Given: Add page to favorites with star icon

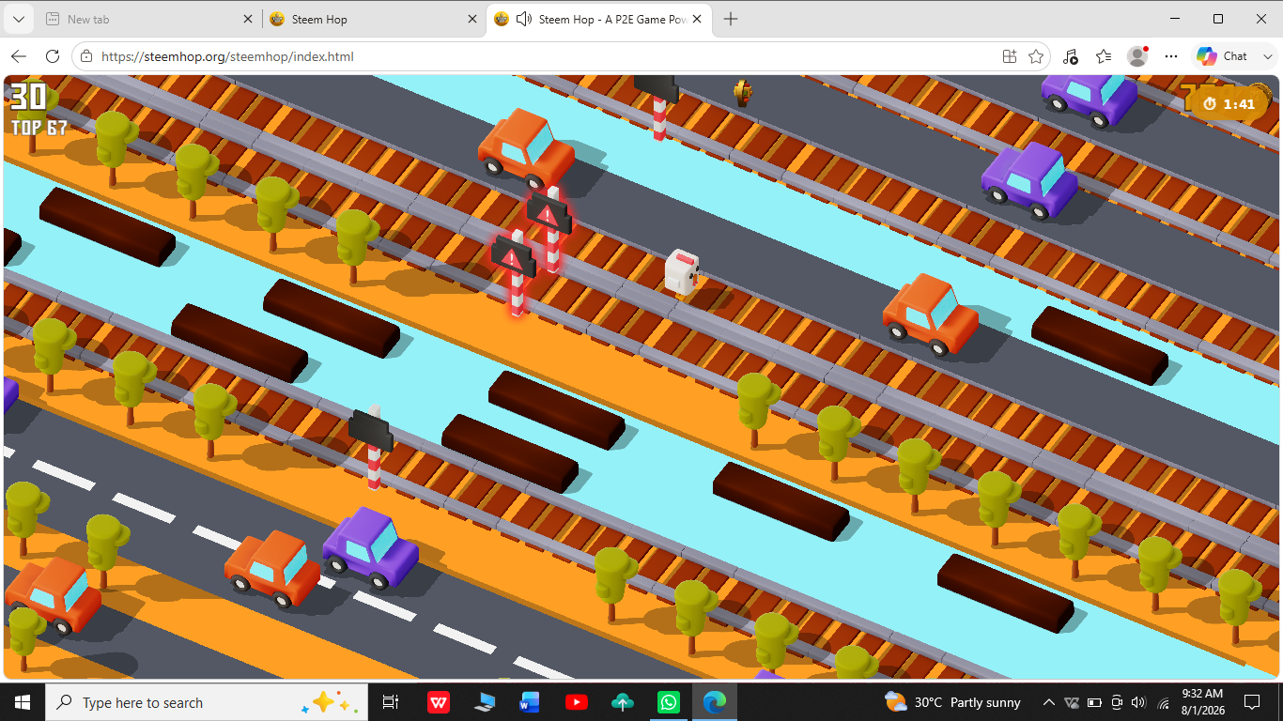Looking at the screenshot, I should click(1036, 56).
